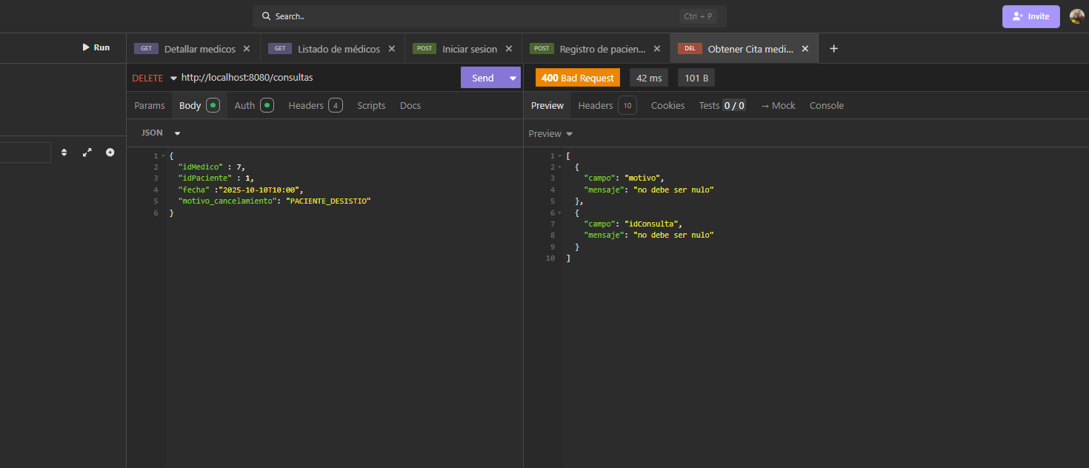
Task: Close the Iniciar sesion tab
Action: (x=509, y=49)
